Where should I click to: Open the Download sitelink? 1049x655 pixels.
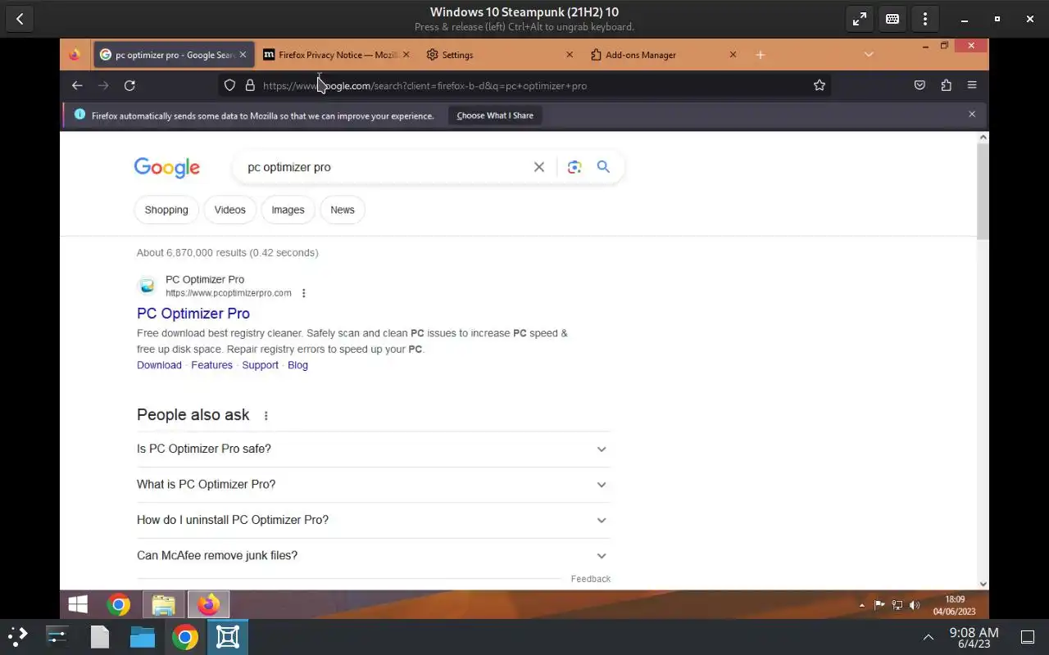click(x=159, y=365)
